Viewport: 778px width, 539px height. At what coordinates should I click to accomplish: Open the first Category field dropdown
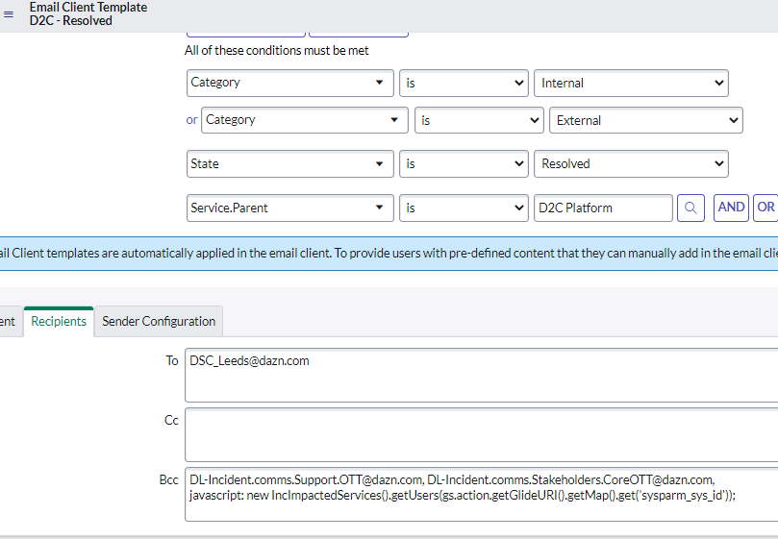tap(290, 83)
